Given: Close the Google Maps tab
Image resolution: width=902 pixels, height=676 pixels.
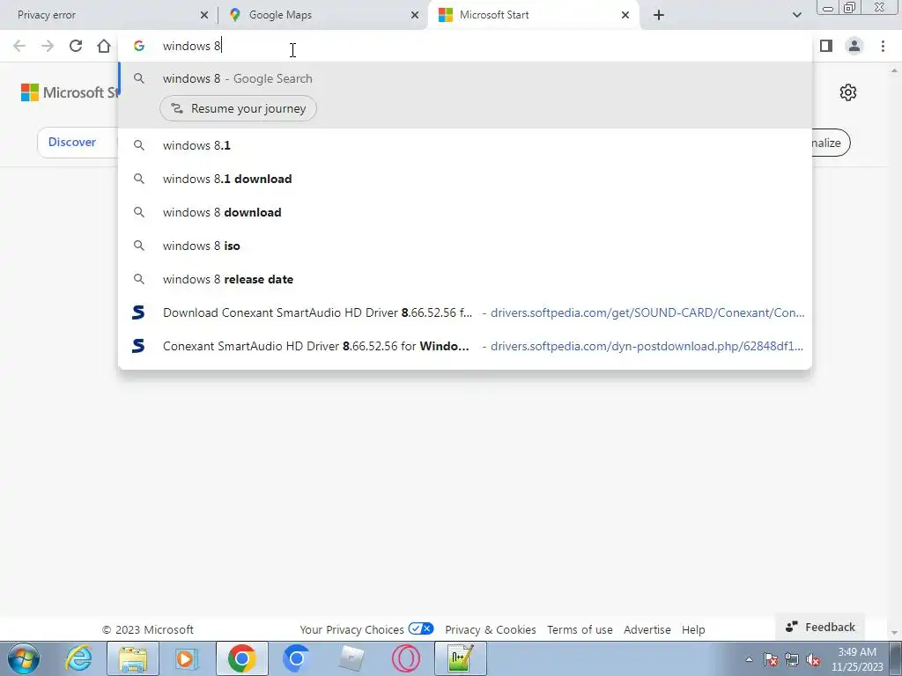Looking at the screenshot, I should 415,15.
